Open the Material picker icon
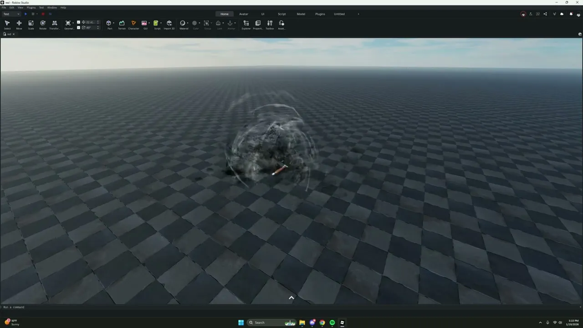This screenshot has height=328, width=583. [x=183, y=23]
